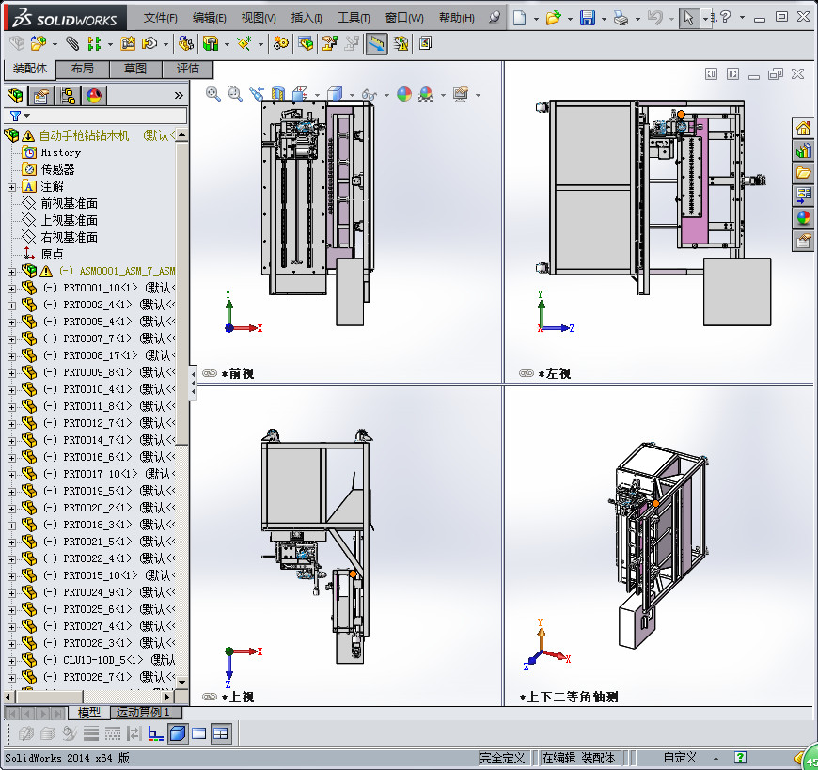The width and height of the screenshot is (818, 770).
Task: Select the 模型 bottom tab
Action: (88, 712)
